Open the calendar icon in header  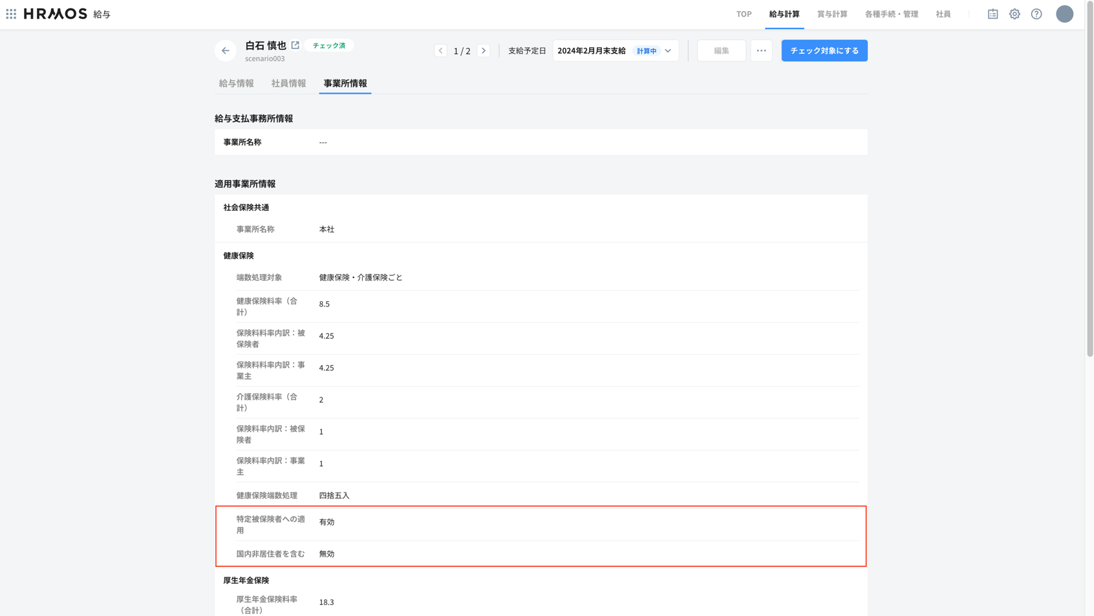pos(992,14)
